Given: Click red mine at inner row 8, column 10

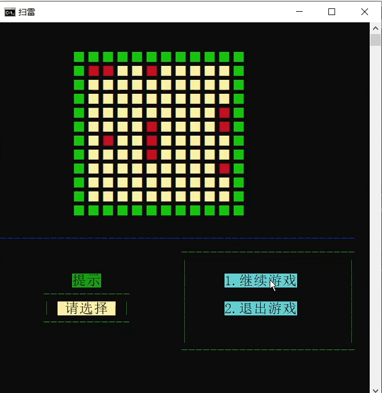Looking at the screenshot, I should point(225,169).
